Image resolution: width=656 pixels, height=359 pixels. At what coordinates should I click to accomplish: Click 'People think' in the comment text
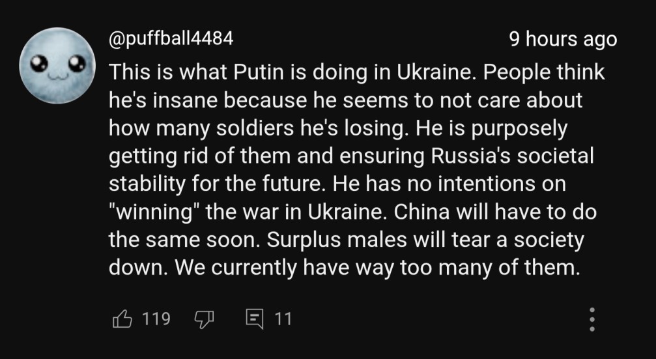pyautogui.click(x=544, y=72)
